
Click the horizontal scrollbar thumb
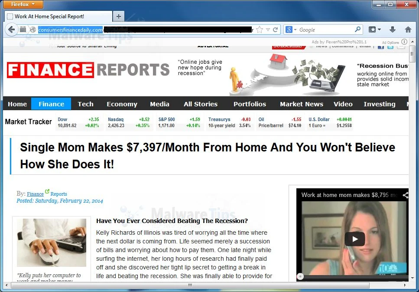pos(190,285)
